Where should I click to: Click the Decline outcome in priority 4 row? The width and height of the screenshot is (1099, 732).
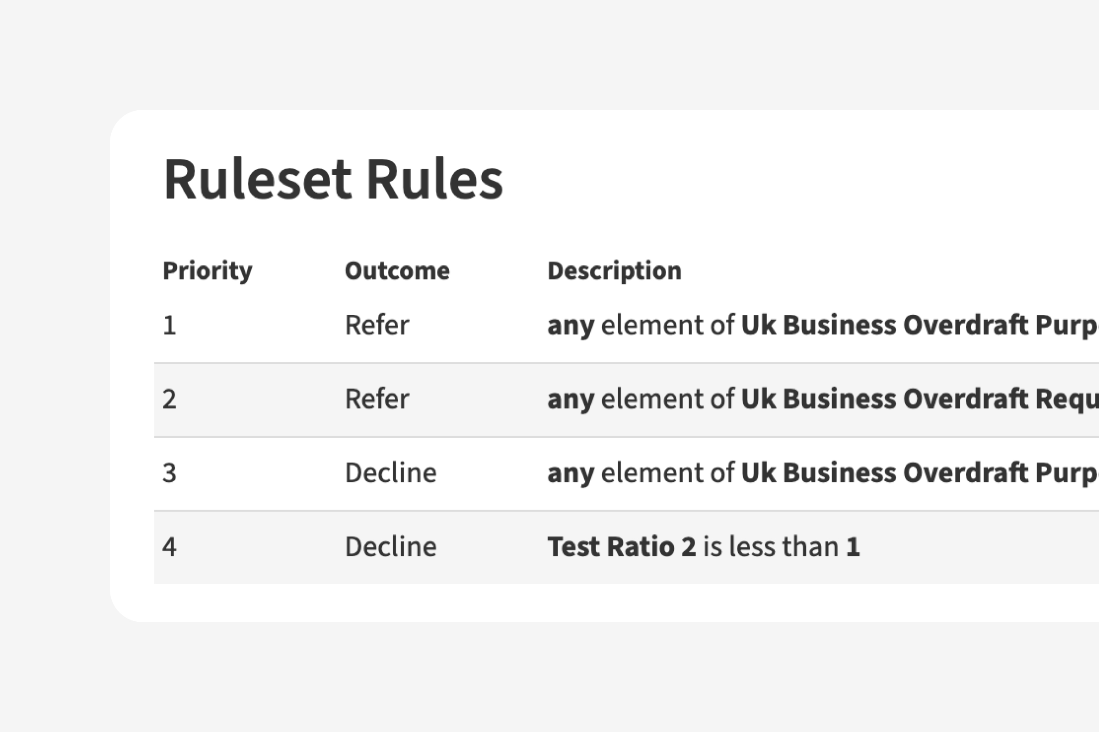click(x=391, y=547)
